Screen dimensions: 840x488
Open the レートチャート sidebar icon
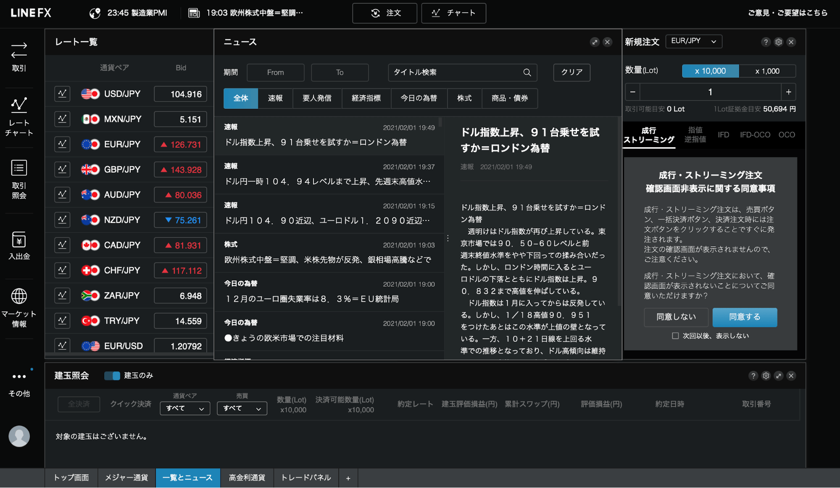[19, 117]
